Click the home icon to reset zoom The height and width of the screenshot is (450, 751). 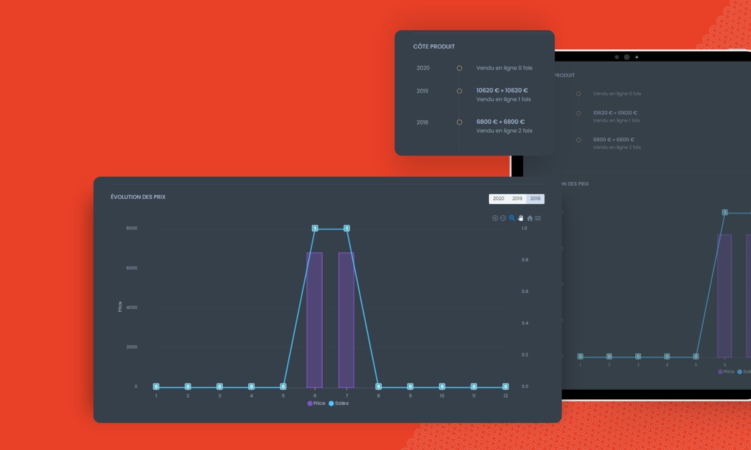tap(530, 218)
